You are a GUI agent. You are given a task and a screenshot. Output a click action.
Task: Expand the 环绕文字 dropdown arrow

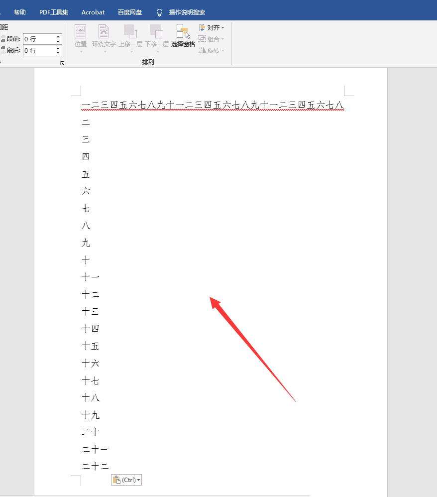[105, 51]
